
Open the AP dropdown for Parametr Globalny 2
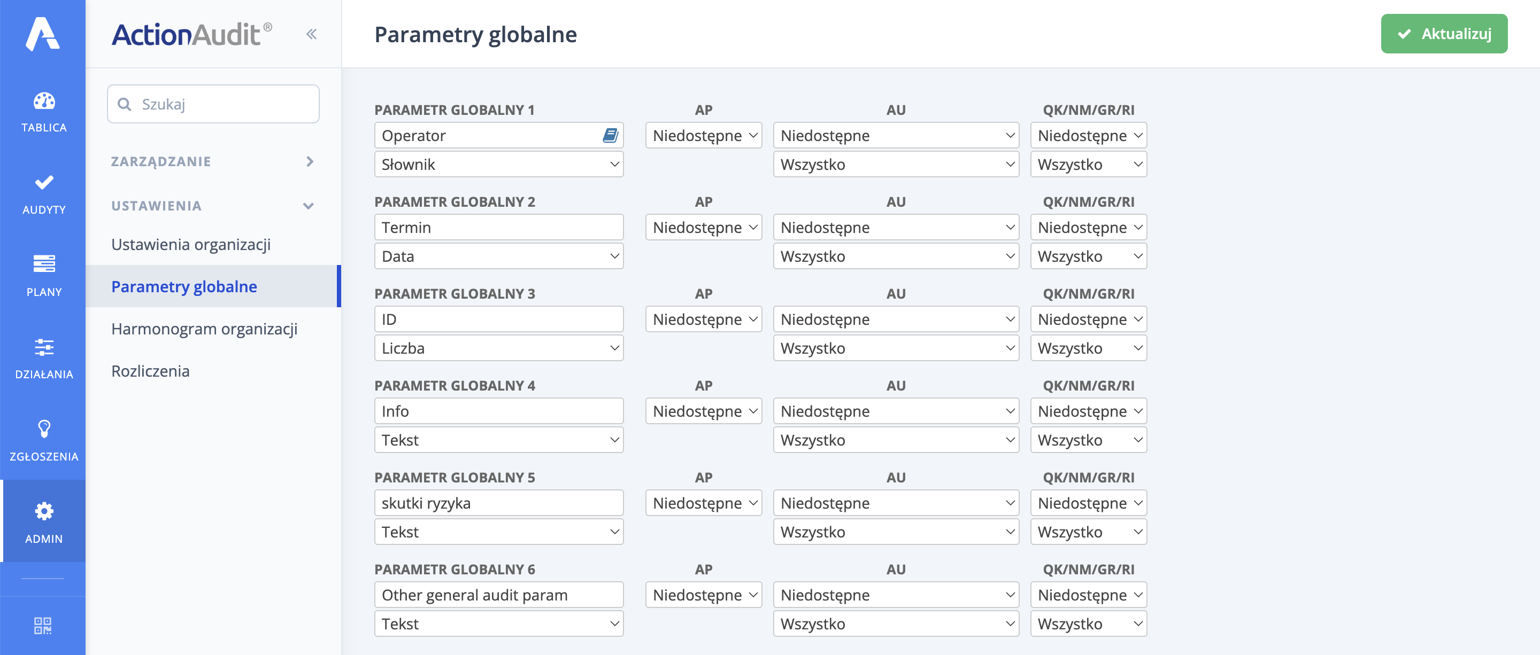(x=703, y=227)
